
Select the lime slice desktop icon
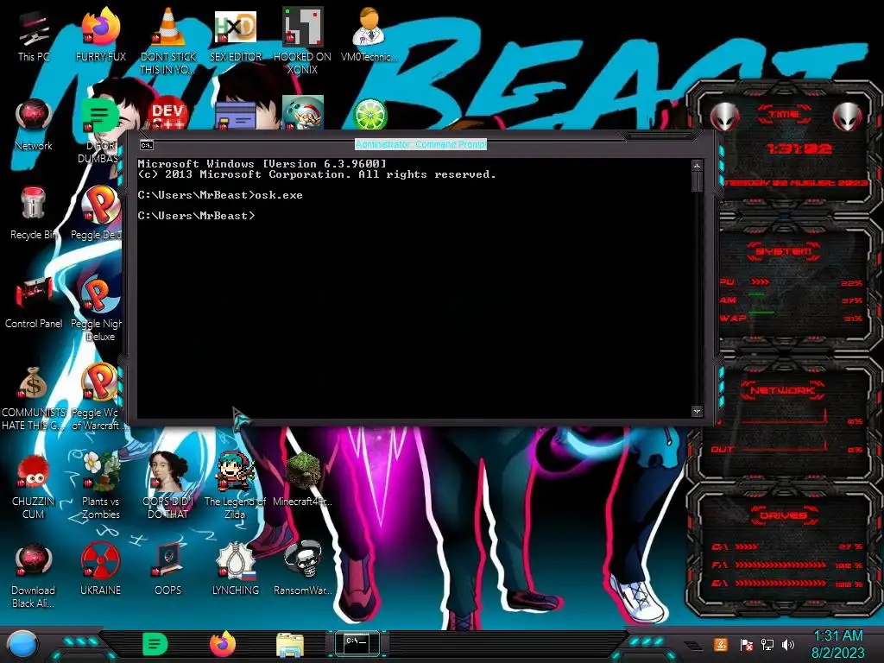pyautogui.click(x=369, y=115)
